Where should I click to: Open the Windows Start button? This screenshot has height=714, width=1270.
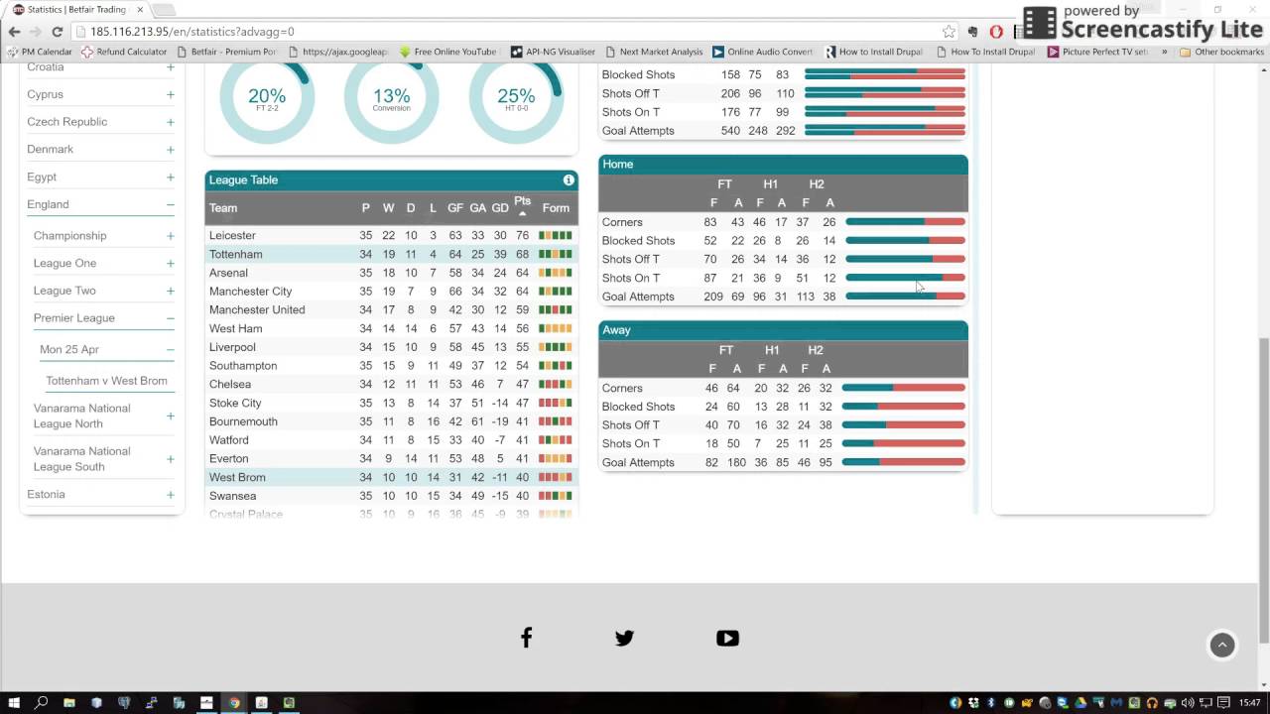pos(15,702)
